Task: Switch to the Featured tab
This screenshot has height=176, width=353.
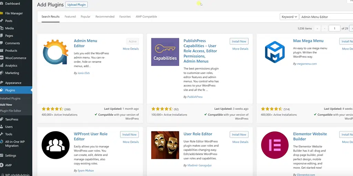Action: point(70,16)
